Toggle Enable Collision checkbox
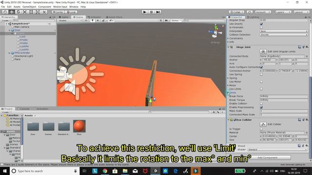 coord(261,104)
